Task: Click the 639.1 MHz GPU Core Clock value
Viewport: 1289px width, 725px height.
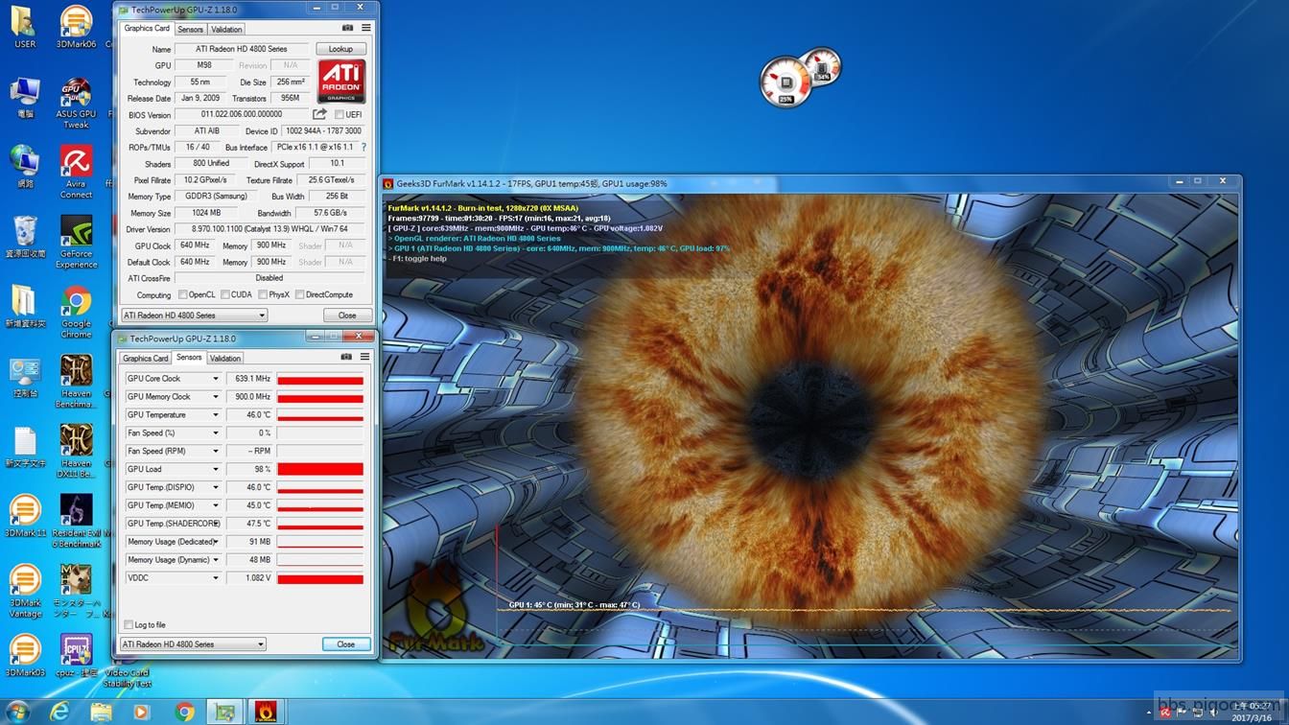Action: tap(249, 379)
